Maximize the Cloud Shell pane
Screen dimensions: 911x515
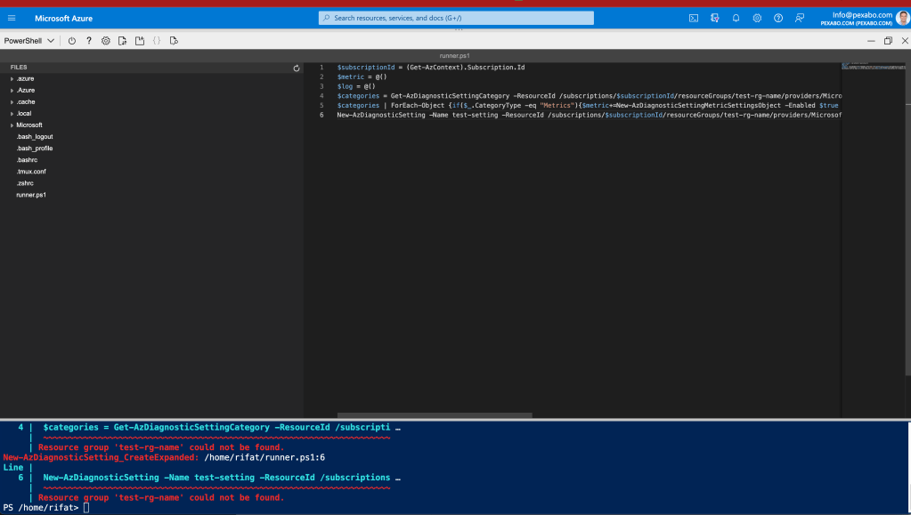[x=888, y=41]
